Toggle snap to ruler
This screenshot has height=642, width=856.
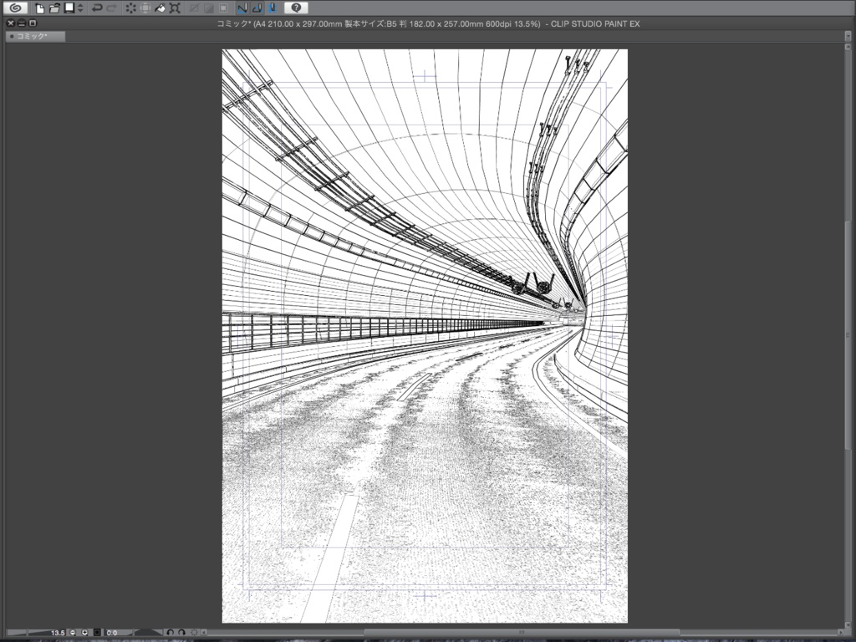coord(242,8)
